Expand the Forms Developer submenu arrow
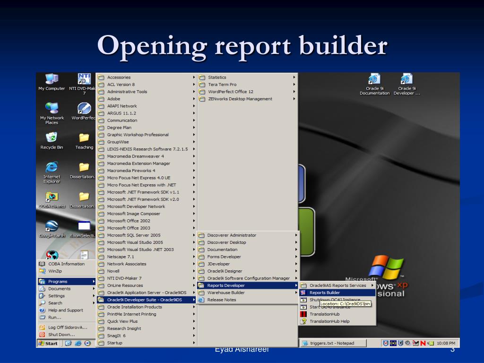 [x=296, y=257]
